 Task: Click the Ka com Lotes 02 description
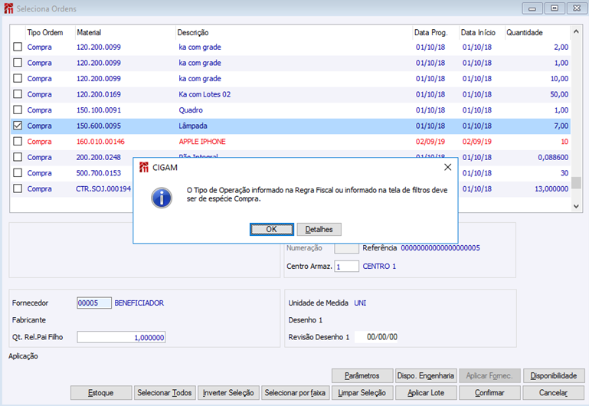click(x=205, y=94)
